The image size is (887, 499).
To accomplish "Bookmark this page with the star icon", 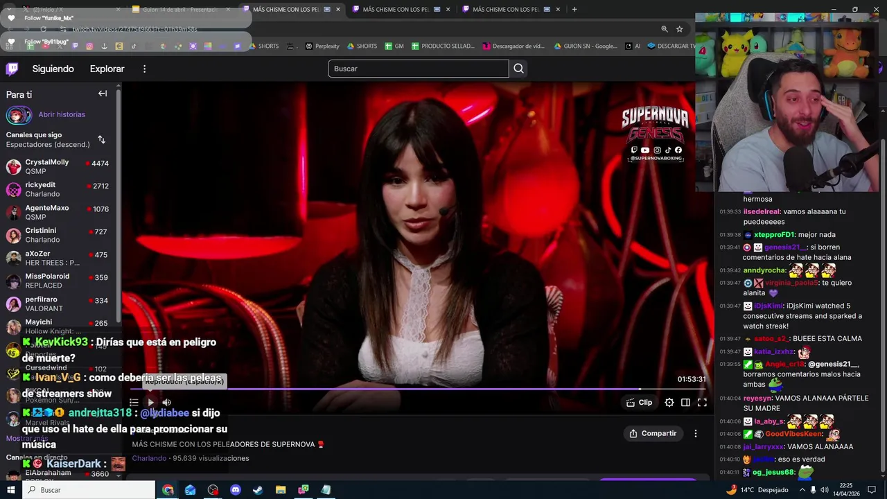I will [680, 29].
